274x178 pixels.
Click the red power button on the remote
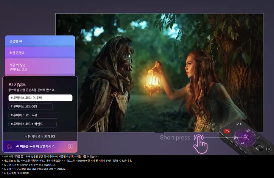(x=227, y=131)
